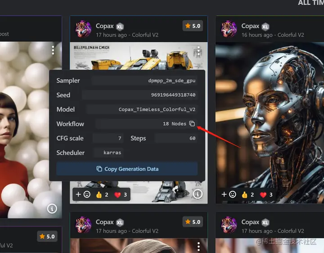Screen dimensions: 324x253
Task: Heart reaction on cyborg image card
Action: pos(266,194)
